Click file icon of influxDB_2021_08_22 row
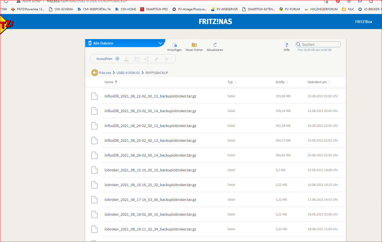The width and height of the screenshot is (382, 242). (94, 96)
